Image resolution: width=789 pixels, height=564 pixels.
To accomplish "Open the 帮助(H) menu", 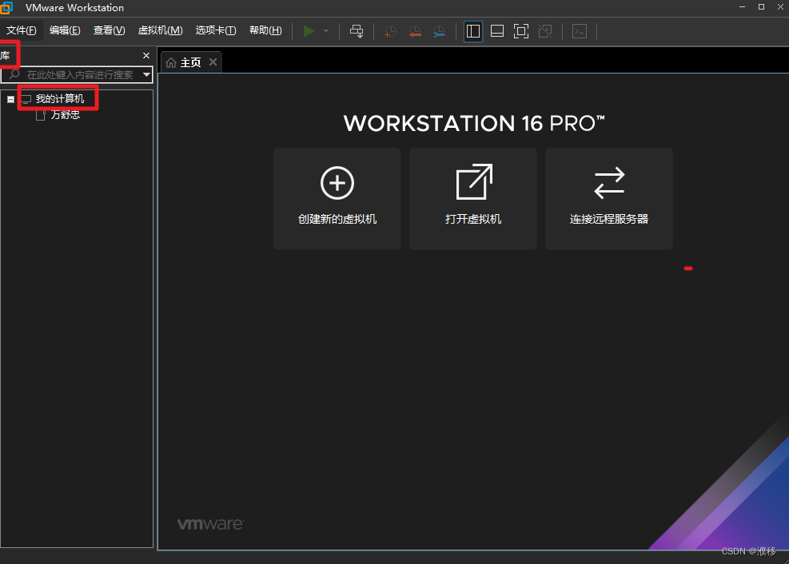I will tap(265, 30).
